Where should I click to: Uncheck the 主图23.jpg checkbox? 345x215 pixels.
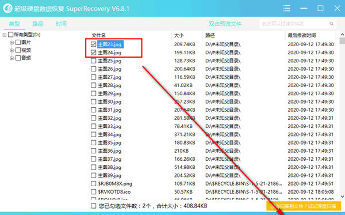93,44
